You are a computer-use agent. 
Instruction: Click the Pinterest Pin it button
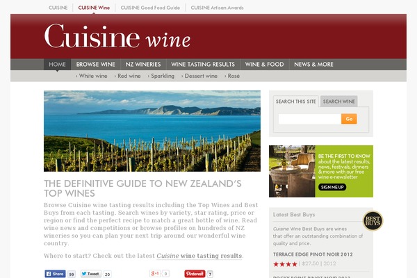[195, 274]
